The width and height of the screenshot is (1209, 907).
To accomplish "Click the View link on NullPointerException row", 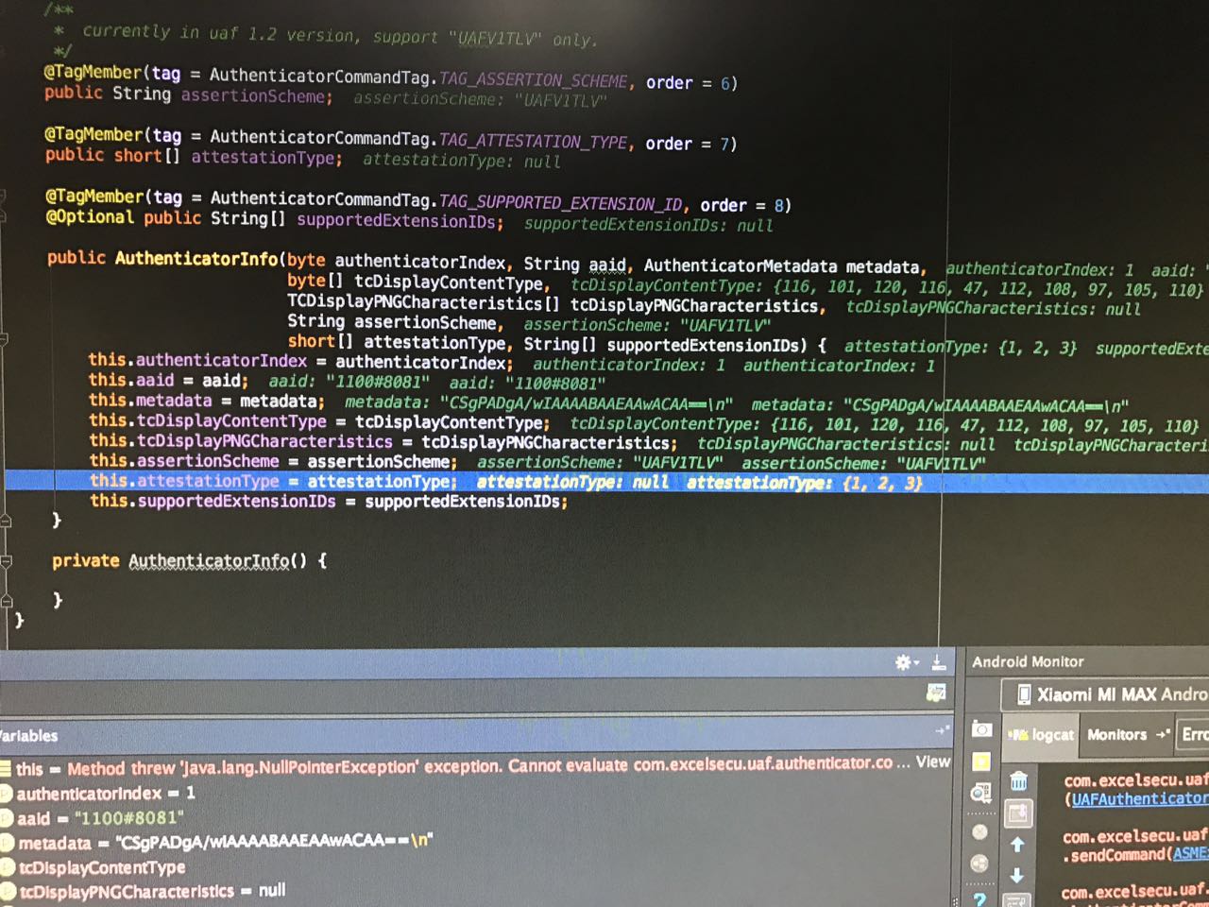I will [932, 762].
